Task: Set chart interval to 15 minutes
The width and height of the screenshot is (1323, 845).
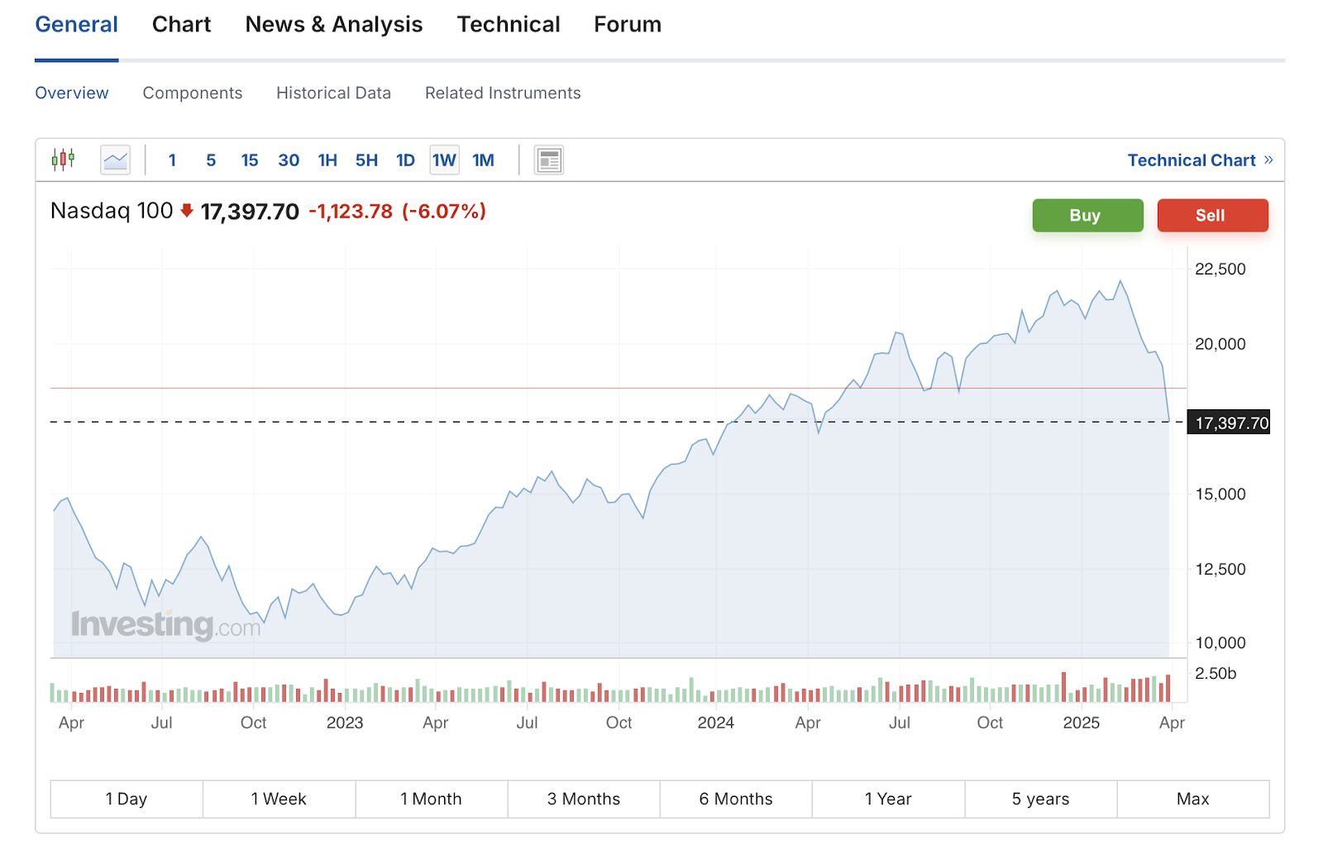Action: [x=250, y=160]
